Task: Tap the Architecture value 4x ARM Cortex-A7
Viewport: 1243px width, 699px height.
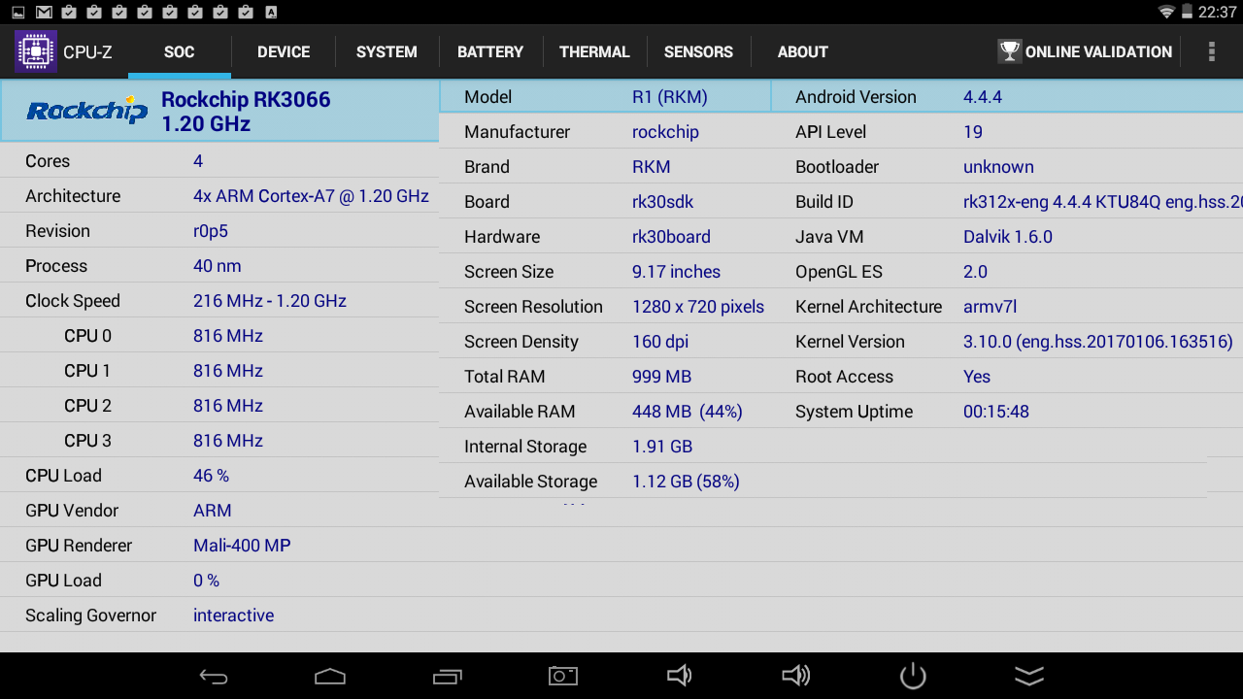Action: (x=311, y=196)
